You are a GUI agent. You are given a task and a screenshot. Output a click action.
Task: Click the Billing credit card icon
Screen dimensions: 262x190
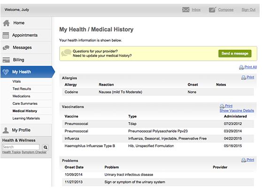click(x=6, y=60)
